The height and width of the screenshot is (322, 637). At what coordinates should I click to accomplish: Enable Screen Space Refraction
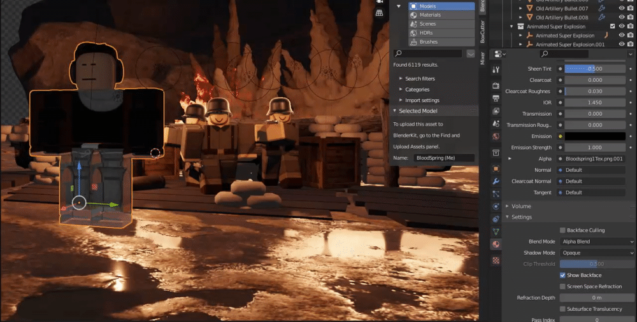coord(562,286)
